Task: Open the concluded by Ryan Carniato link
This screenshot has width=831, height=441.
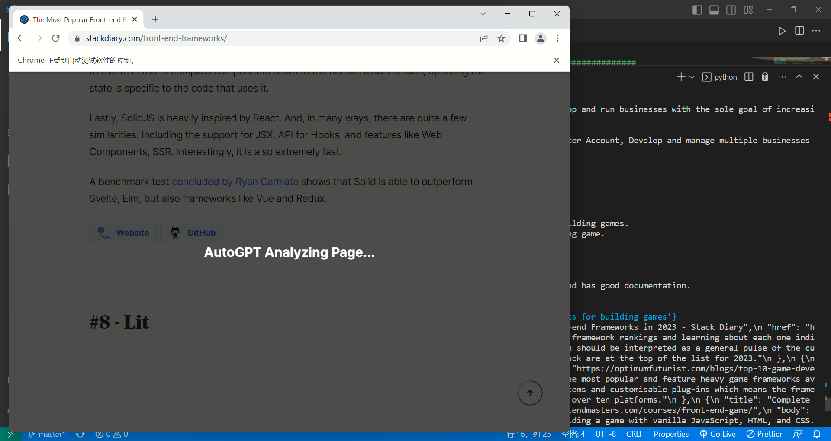Action: pyautogui.click(x=235, y=182)
